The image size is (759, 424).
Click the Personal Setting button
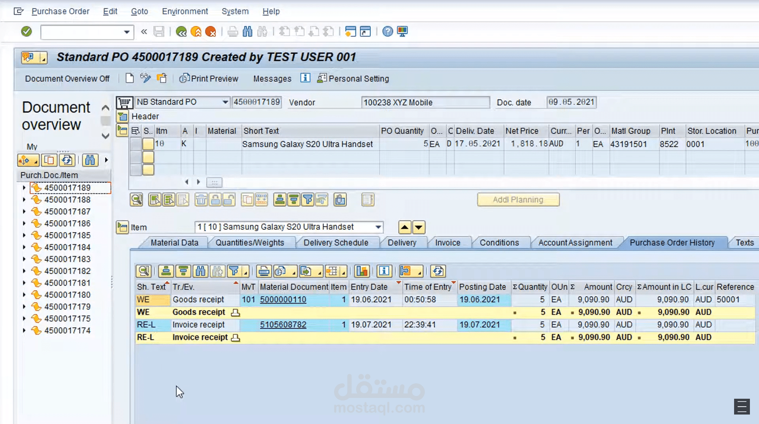tap(353, 79)
